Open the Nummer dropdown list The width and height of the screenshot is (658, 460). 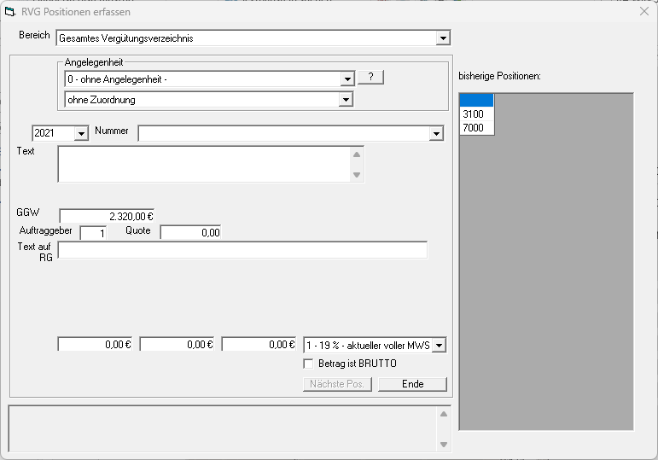(x=436, y=133)
